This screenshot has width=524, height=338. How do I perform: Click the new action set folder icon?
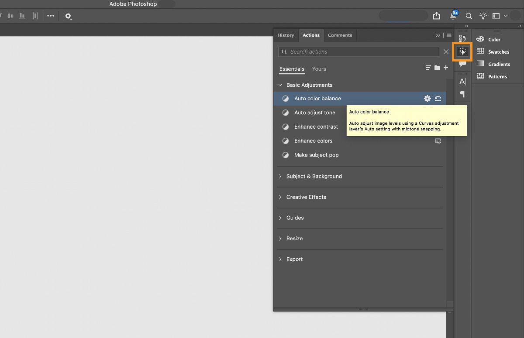click(437, 68)
